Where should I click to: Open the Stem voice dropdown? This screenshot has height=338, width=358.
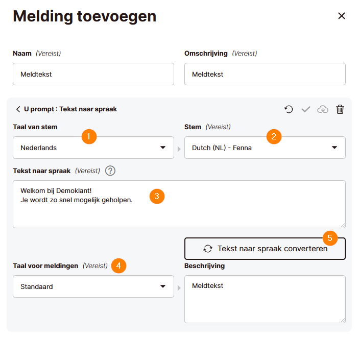click(x=265, y=148)
